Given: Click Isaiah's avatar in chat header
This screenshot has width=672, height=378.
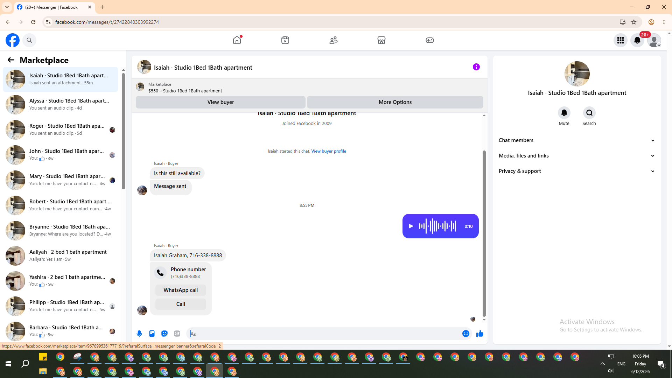Looking at the screenshot, I should point(144,67).
